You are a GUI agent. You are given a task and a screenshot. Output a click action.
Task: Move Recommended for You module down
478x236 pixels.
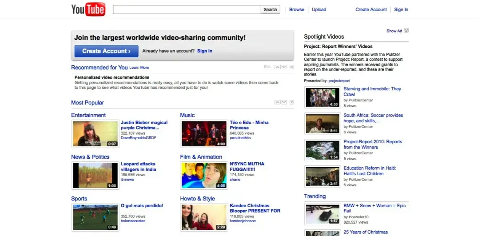(x=284, y=67)
